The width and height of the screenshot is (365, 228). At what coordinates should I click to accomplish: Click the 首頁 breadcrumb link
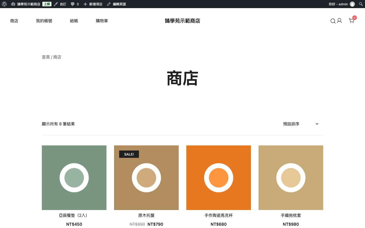coord(46,57)
